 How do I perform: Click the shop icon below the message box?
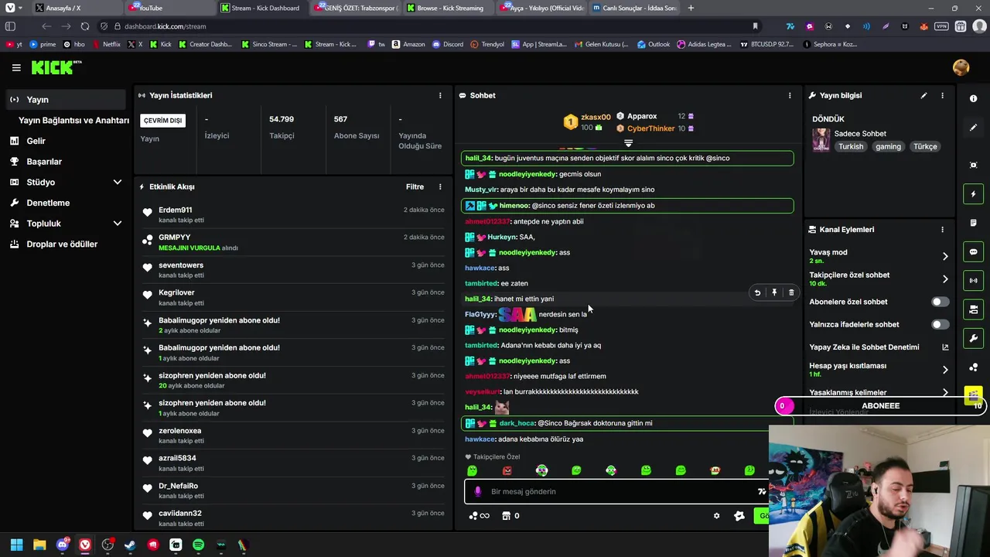click(x=506, y=516)
